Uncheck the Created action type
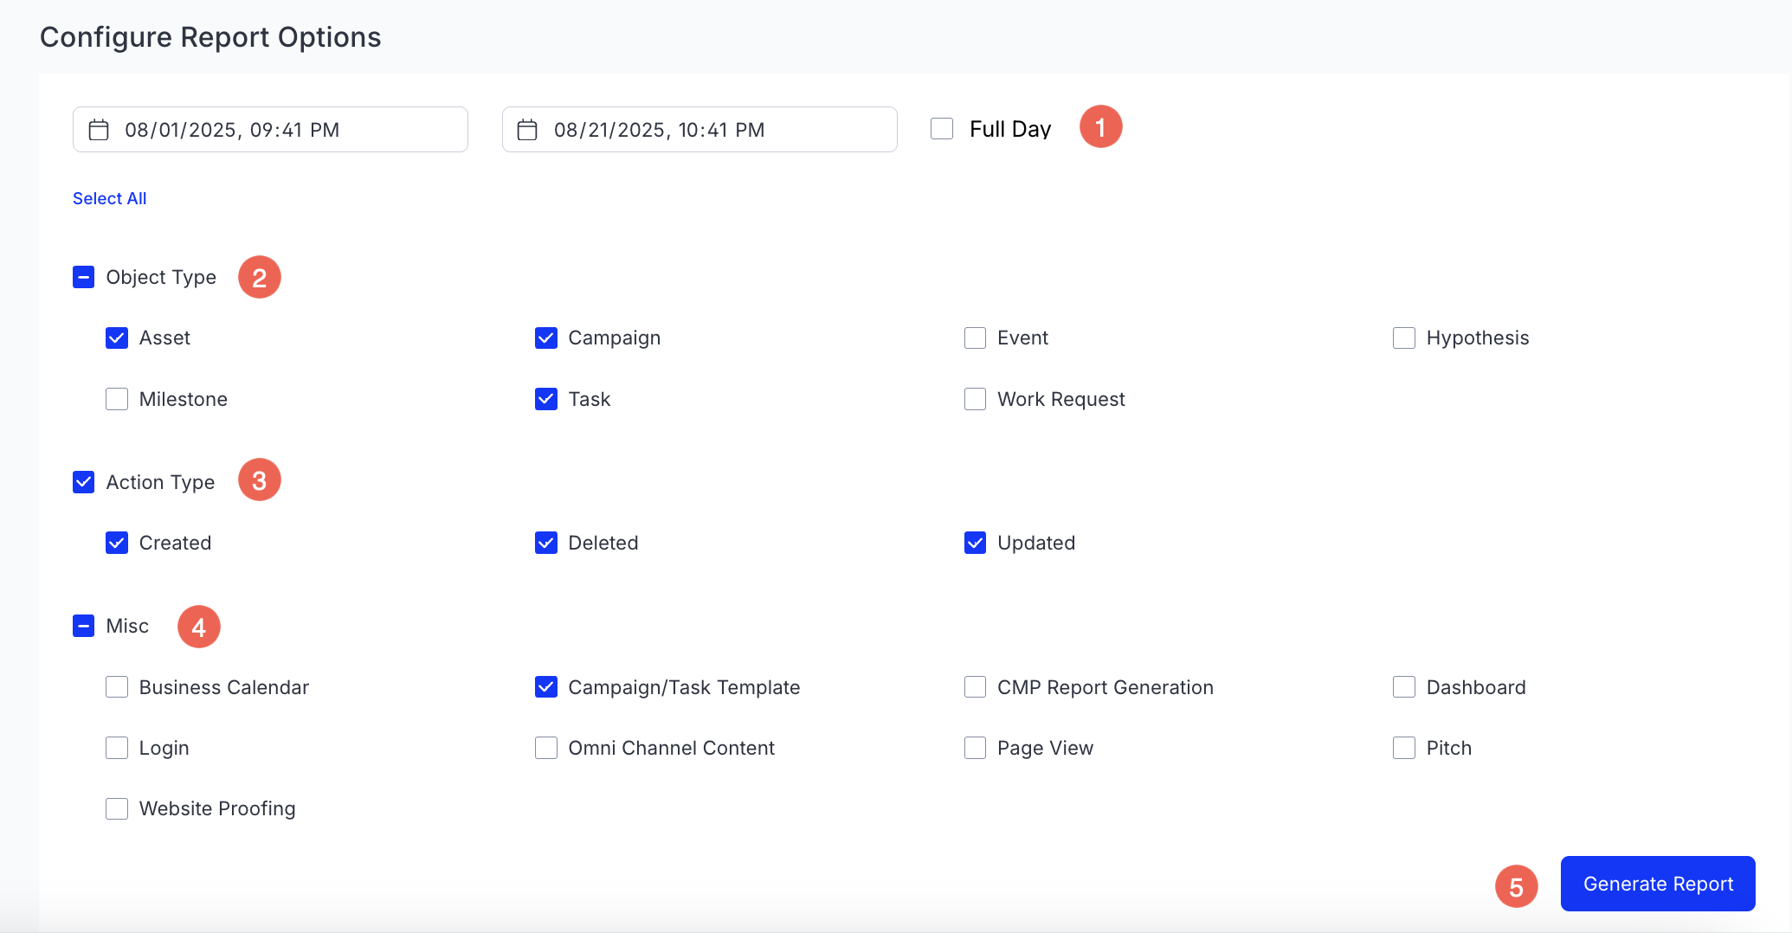 [x=116, y=543]
